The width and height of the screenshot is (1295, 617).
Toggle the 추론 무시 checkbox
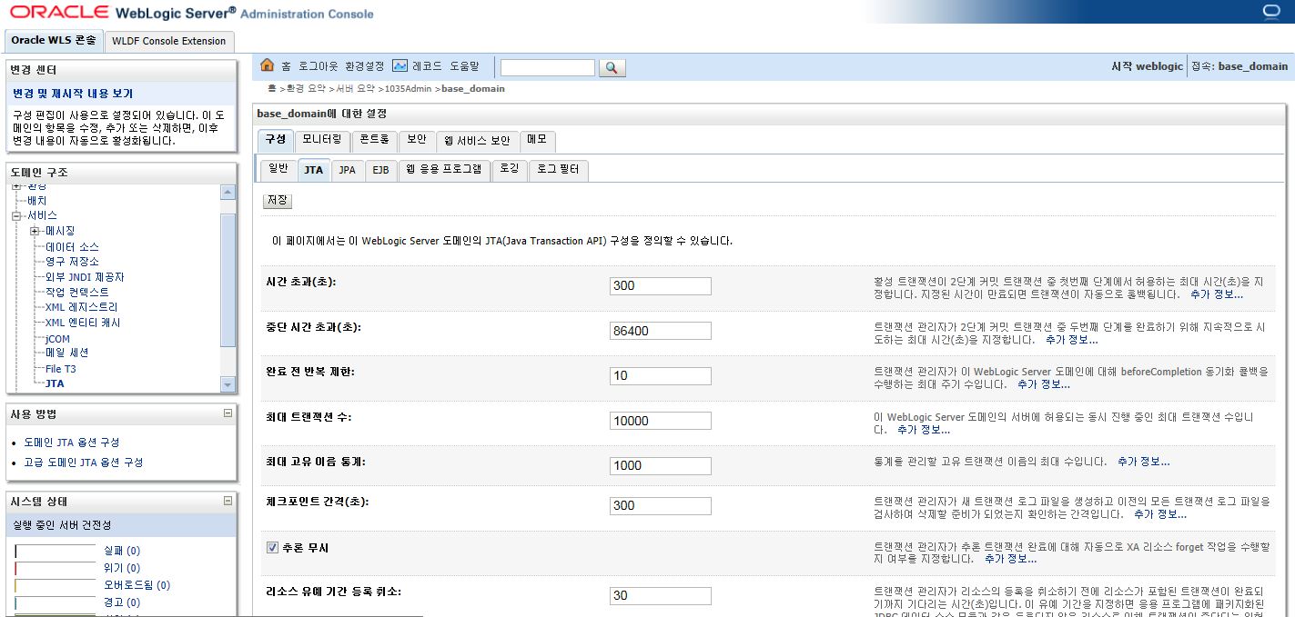coord(272,548)
